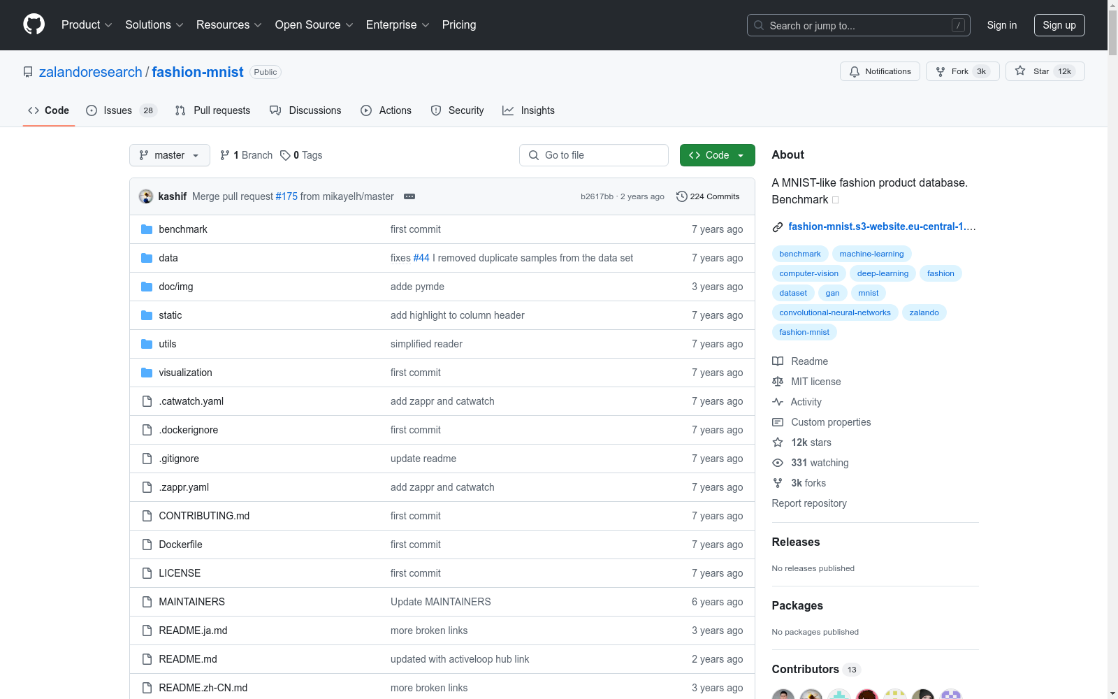The height and width of the screenshot is (699, 1118).
Task: Open the Open Source menu
Action: pyautogui.click(x=314, y=25)
